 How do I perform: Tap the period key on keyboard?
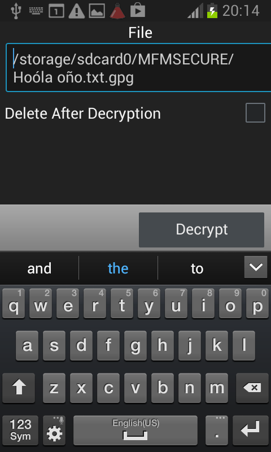(x=217, y=430)
